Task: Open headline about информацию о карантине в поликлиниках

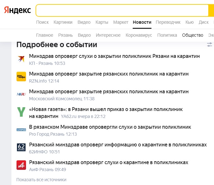Action: point(118,145)
